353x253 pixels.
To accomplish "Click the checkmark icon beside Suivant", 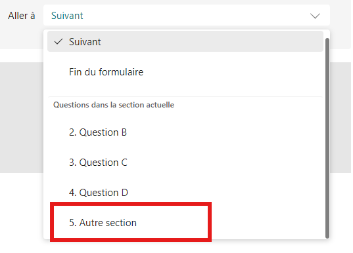I will coord(59,41).
